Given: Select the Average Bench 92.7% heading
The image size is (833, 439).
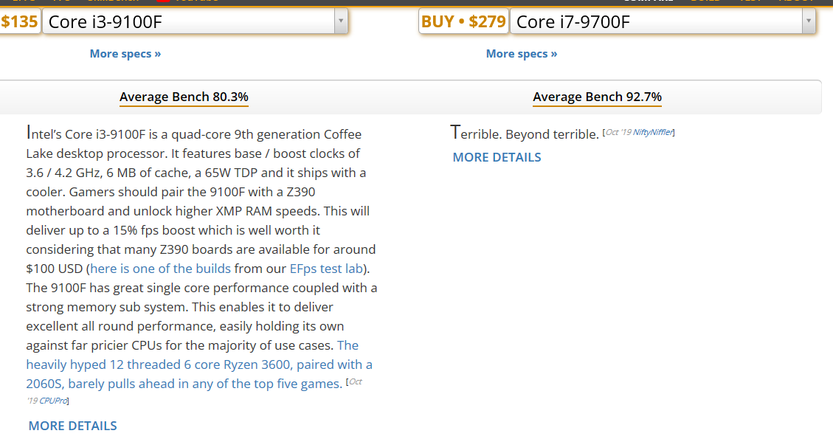Looking at the screenshot, I should (597, 97).
